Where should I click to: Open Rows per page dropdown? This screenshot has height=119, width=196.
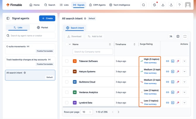click(87, 112)
